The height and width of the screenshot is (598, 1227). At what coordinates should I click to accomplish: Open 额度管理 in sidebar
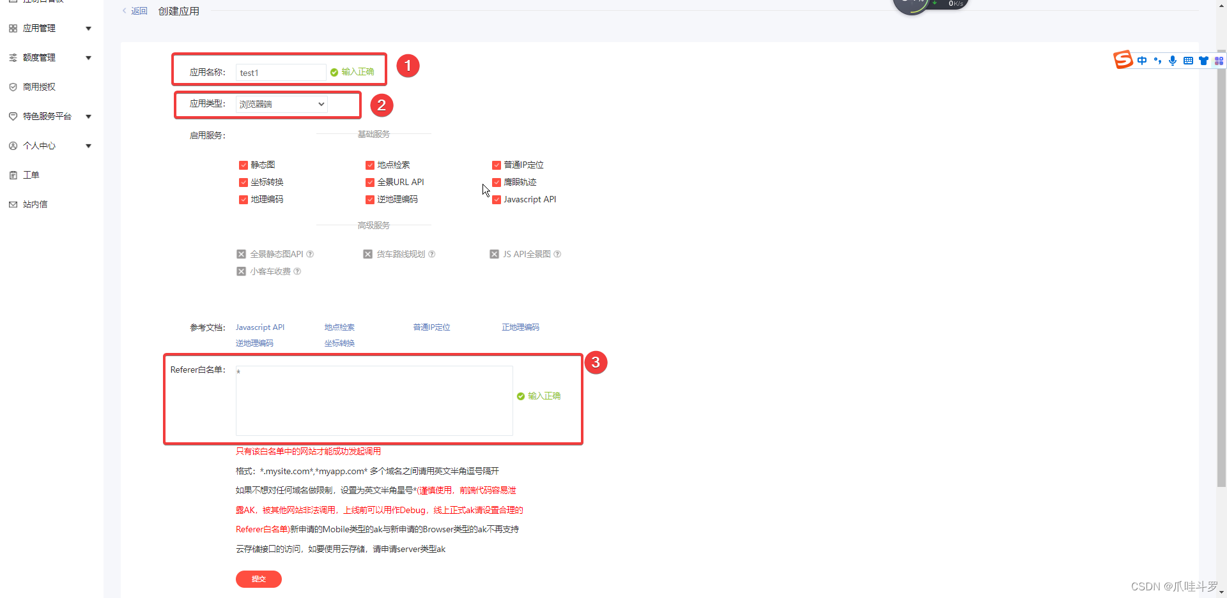click(39, 57)
